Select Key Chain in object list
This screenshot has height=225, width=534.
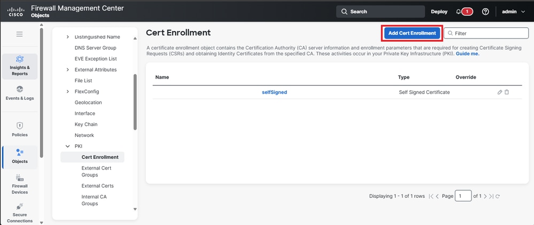tap(86, 124)
